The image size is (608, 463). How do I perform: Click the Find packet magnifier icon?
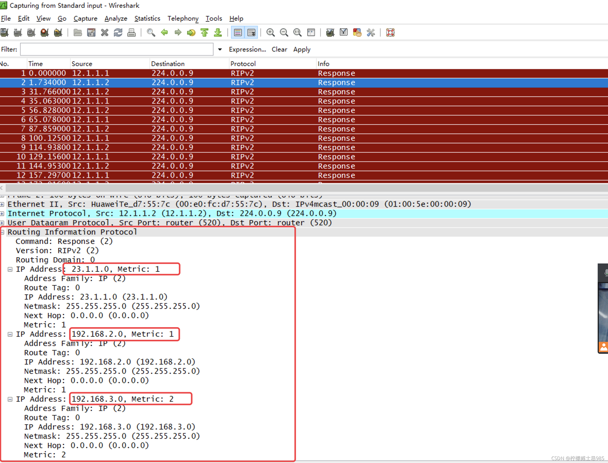pyautogui.click(x=151, y=32)
